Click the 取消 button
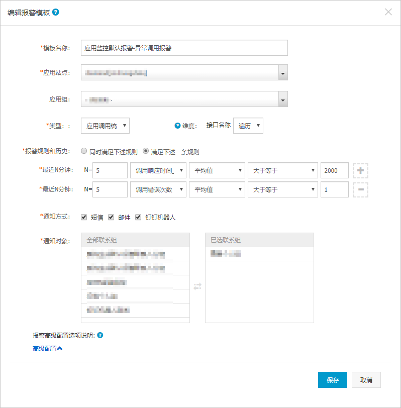The height and width of the screenshot is (408, 401). pyautogui.click(x=366, y=380)
